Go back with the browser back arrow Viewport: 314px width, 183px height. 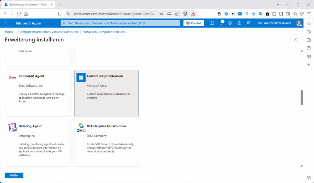click(x=5, y=14)
